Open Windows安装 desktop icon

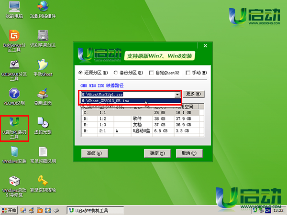pos(14,155)
